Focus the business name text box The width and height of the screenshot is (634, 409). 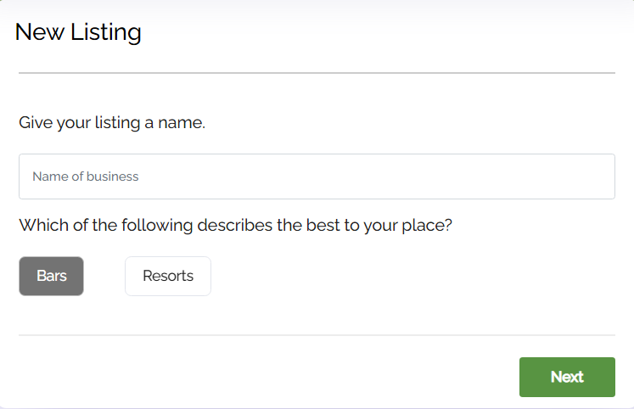pos(317,176)
